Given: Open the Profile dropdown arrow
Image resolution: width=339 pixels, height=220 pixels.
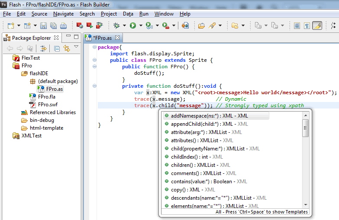Looking at the screenshot, I should [x=158, y=26].
